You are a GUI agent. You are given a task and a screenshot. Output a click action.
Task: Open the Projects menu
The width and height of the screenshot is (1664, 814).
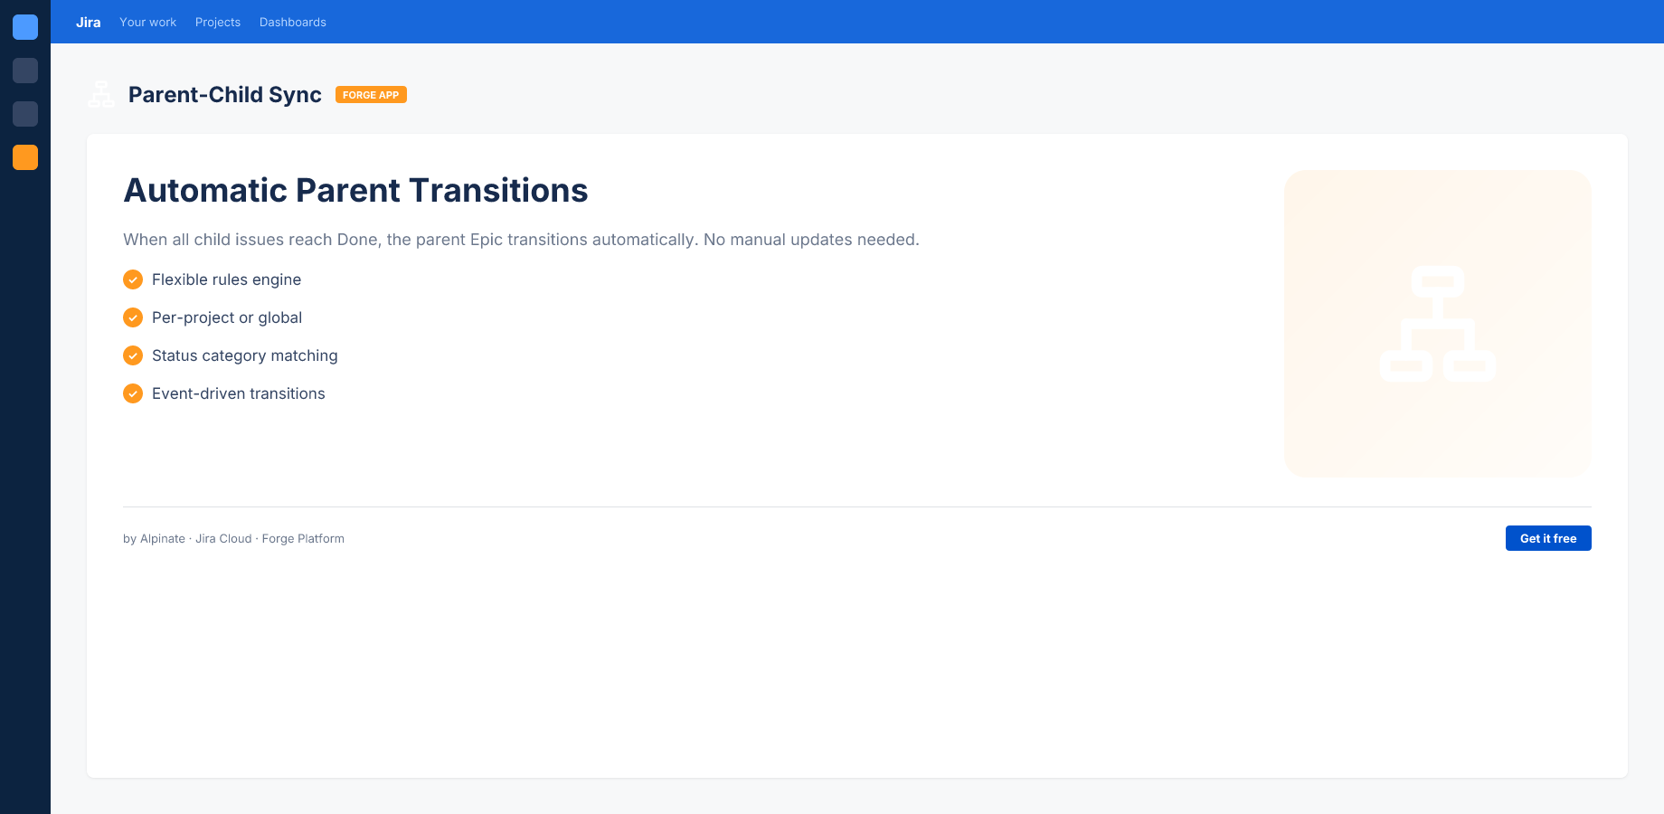pos(218,22)
